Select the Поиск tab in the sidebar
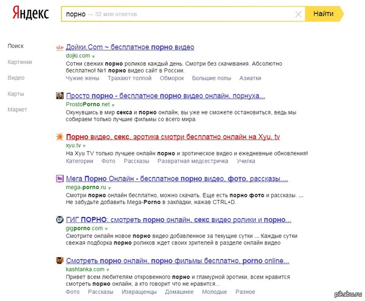 (16, 46)
